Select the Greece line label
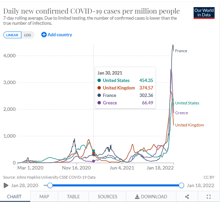Screen dimensions: 220x202 pyautogui.click(x=181, y=113)
